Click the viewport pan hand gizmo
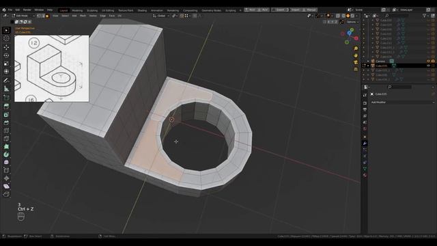The width and height of the screenshot is (437, 246). coord(356,55)
